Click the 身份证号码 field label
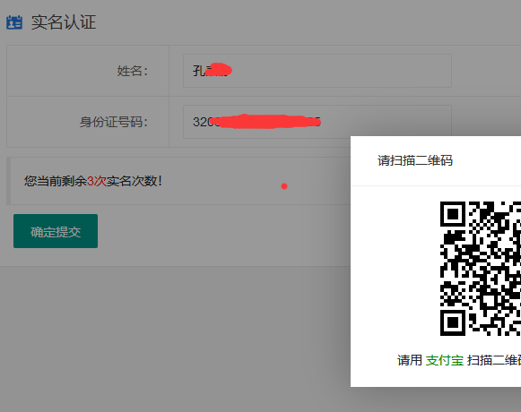The image size is (521, 412). (x=114, y=122)
